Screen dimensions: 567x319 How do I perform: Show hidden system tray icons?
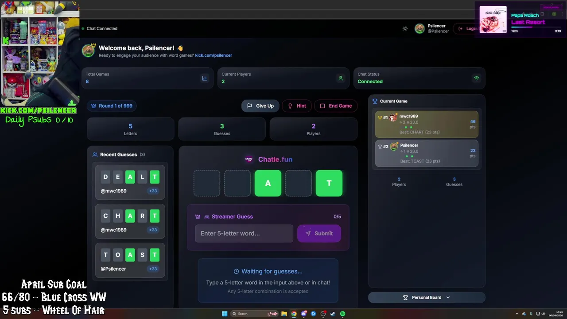(517, 314)
